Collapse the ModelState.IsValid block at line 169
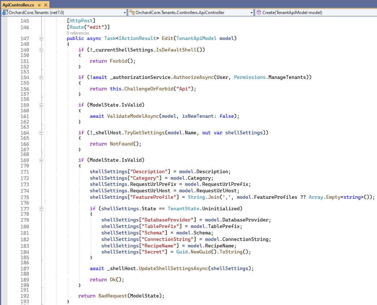Viewport: 377px width, 305px height. (41, 161)
